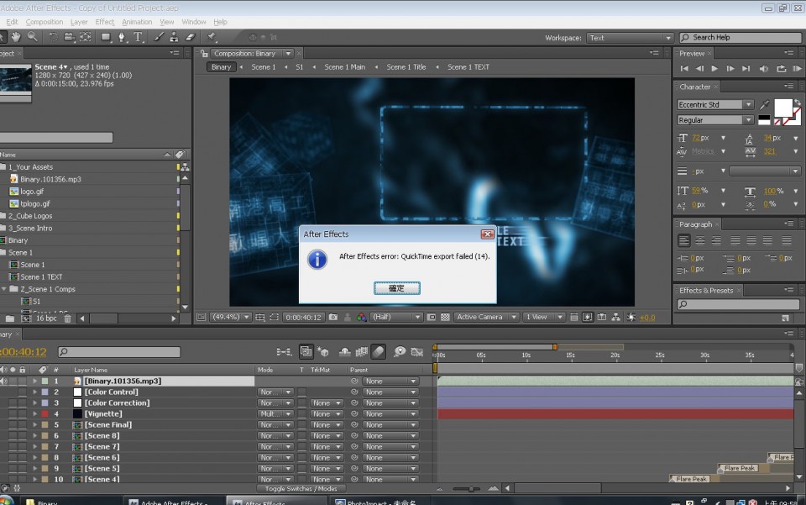
Task: Open the Composition menu
Action: pyautogui.click(x=44, y=22)
